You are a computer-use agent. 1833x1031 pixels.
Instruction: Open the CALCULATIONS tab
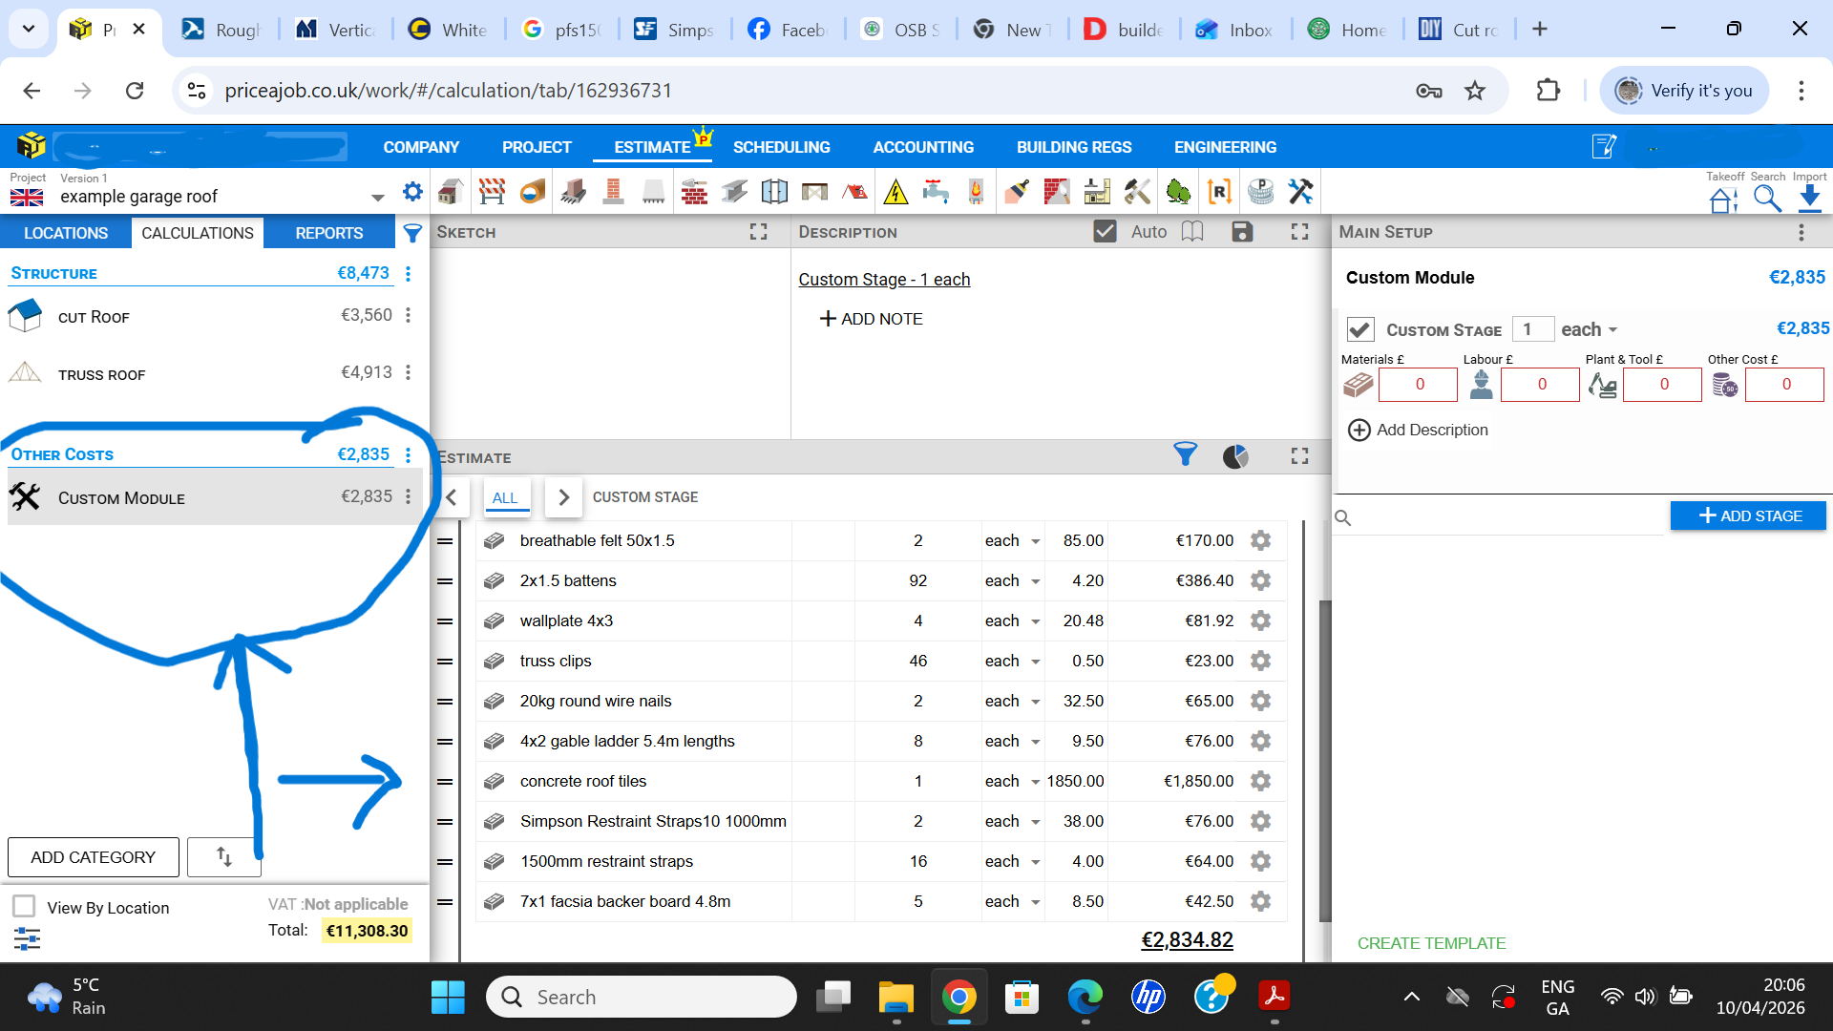197,232
